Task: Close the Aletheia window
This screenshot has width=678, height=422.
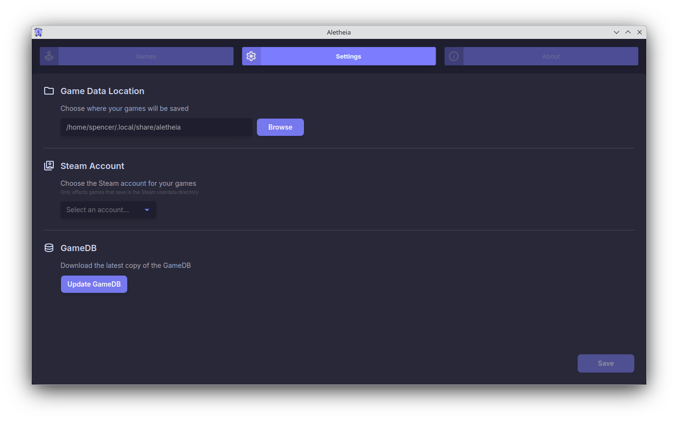Action: [640, 32]
